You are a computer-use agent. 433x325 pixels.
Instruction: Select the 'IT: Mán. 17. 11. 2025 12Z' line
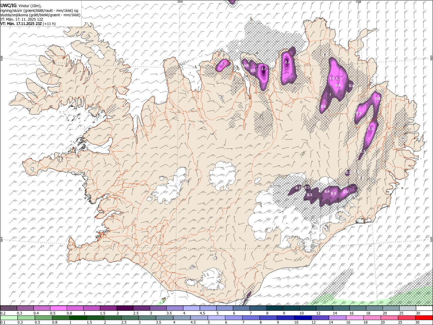tap(22, 19)
